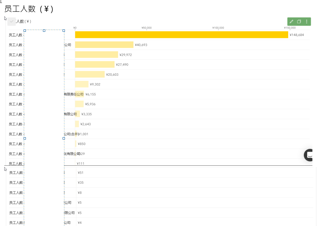Click the ¥5,936 bar

[79, 104]
